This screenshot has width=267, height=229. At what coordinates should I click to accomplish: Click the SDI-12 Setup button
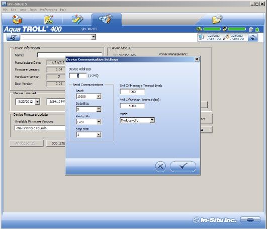click(56, 143)
